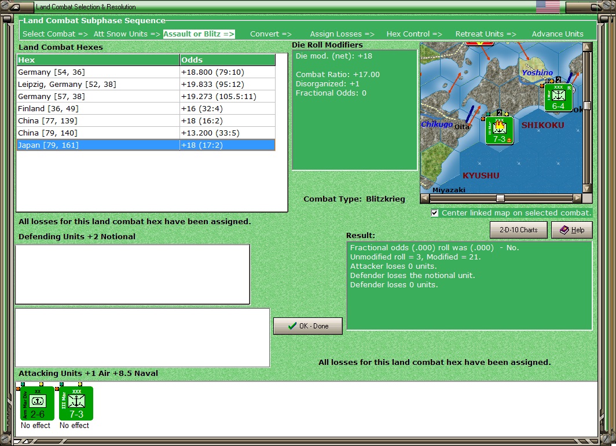Click the map's horizontal scrollbar right arrow

578,199
